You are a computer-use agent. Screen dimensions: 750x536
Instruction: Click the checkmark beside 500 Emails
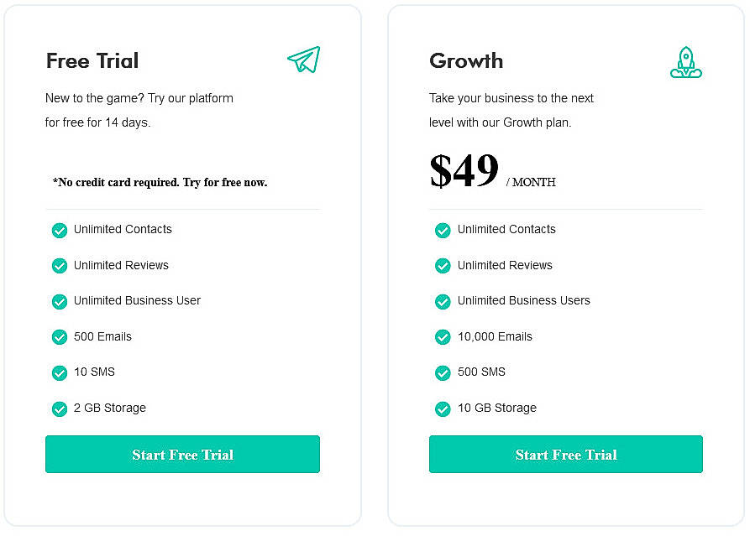pyautogui.click(x=60, y=337)
